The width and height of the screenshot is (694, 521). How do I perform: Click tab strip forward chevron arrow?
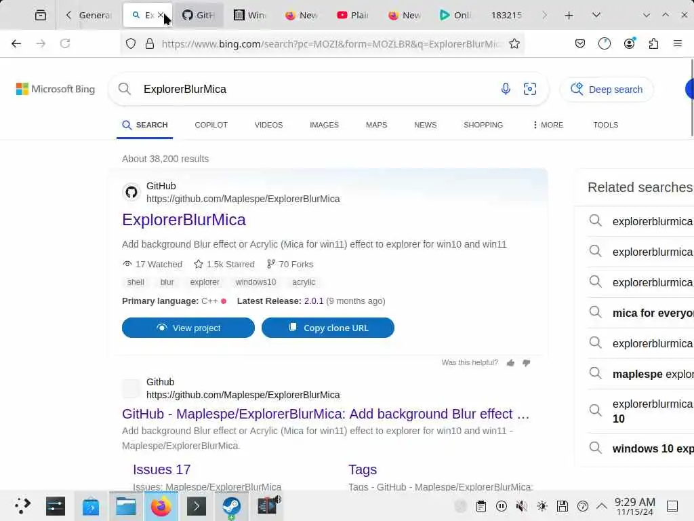[x=545, y=15]
